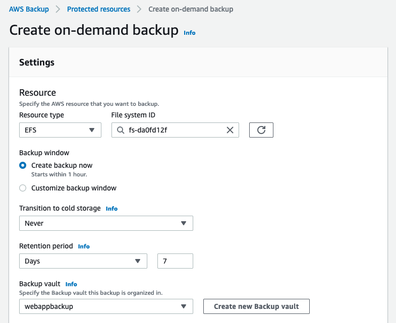Click the Settings panel heading
This screenshot has height=323, width=396.
click(37, 62)
